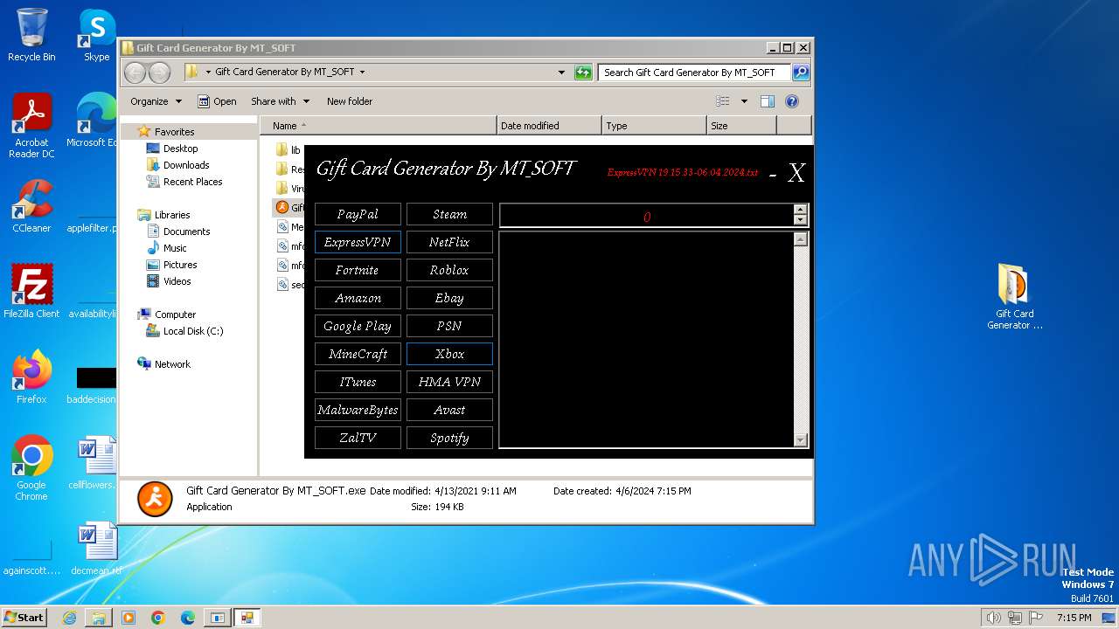The height and width of the screenshot is (629, 1119).
Task: Select the HMA VPN button
Action: click(x=449, y=382)
